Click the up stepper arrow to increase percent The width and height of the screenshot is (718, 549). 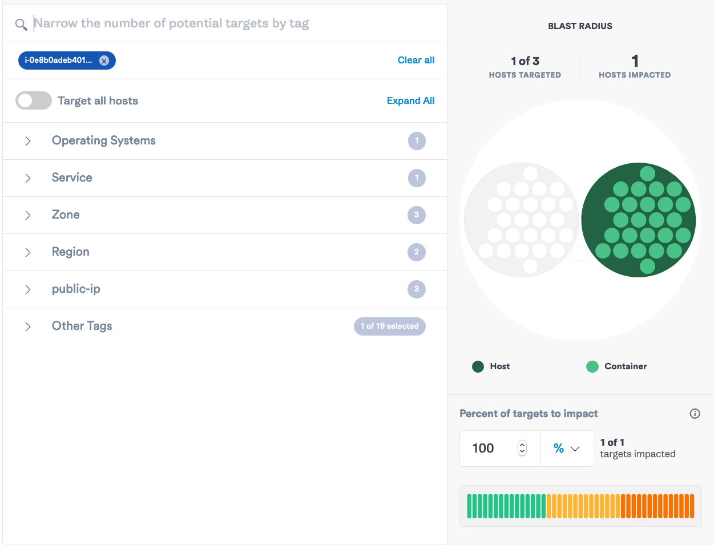[522, 445]
